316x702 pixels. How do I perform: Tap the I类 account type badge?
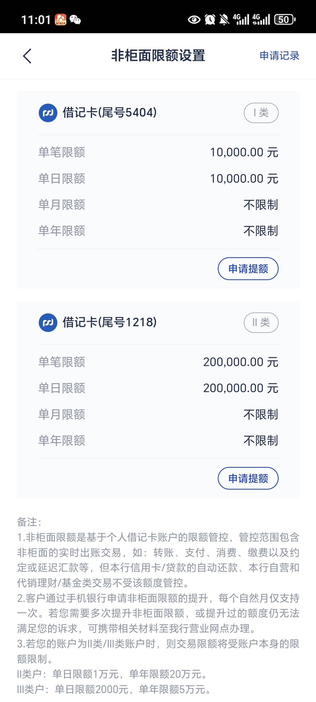[x=261, y=113]
